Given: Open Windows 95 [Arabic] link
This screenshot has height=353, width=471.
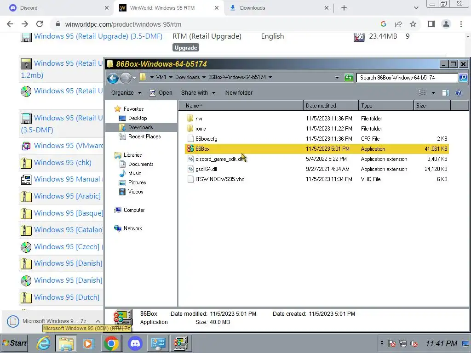Looking at the screenshot, I should (67, 196).
